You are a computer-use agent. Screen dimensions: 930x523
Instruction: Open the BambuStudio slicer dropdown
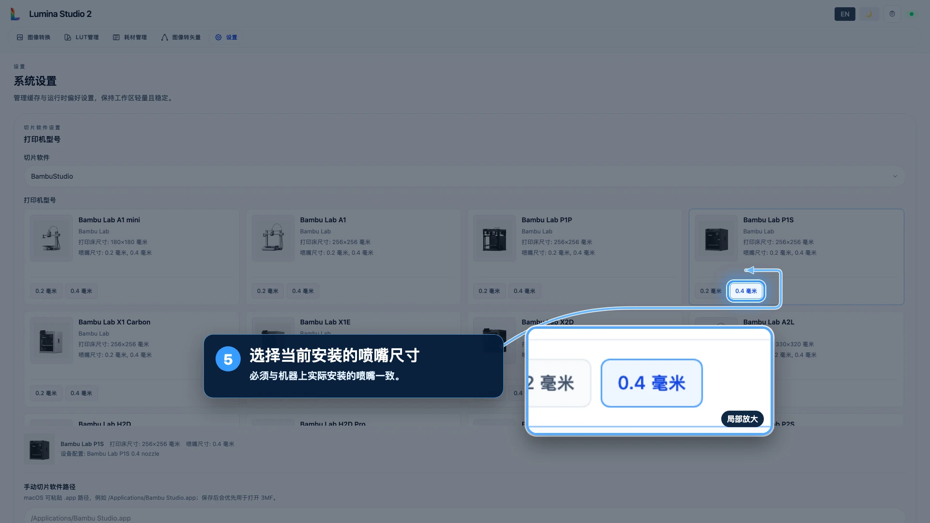pyautogui.click(x=465, y=176)
